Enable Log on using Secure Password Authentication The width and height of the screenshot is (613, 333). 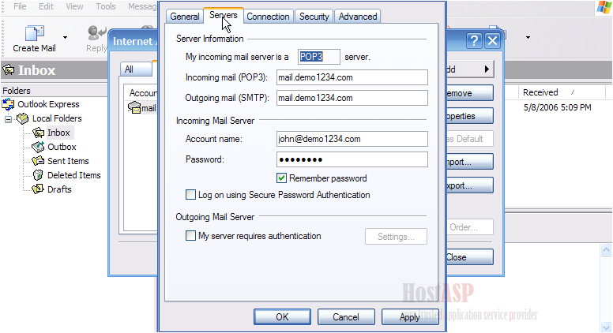tap(190, 194)
